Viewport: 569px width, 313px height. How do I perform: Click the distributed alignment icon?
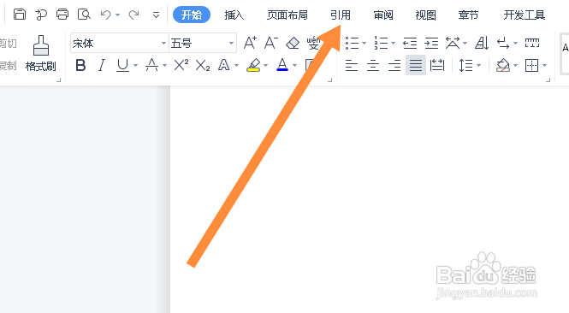(x=437, y=66)
